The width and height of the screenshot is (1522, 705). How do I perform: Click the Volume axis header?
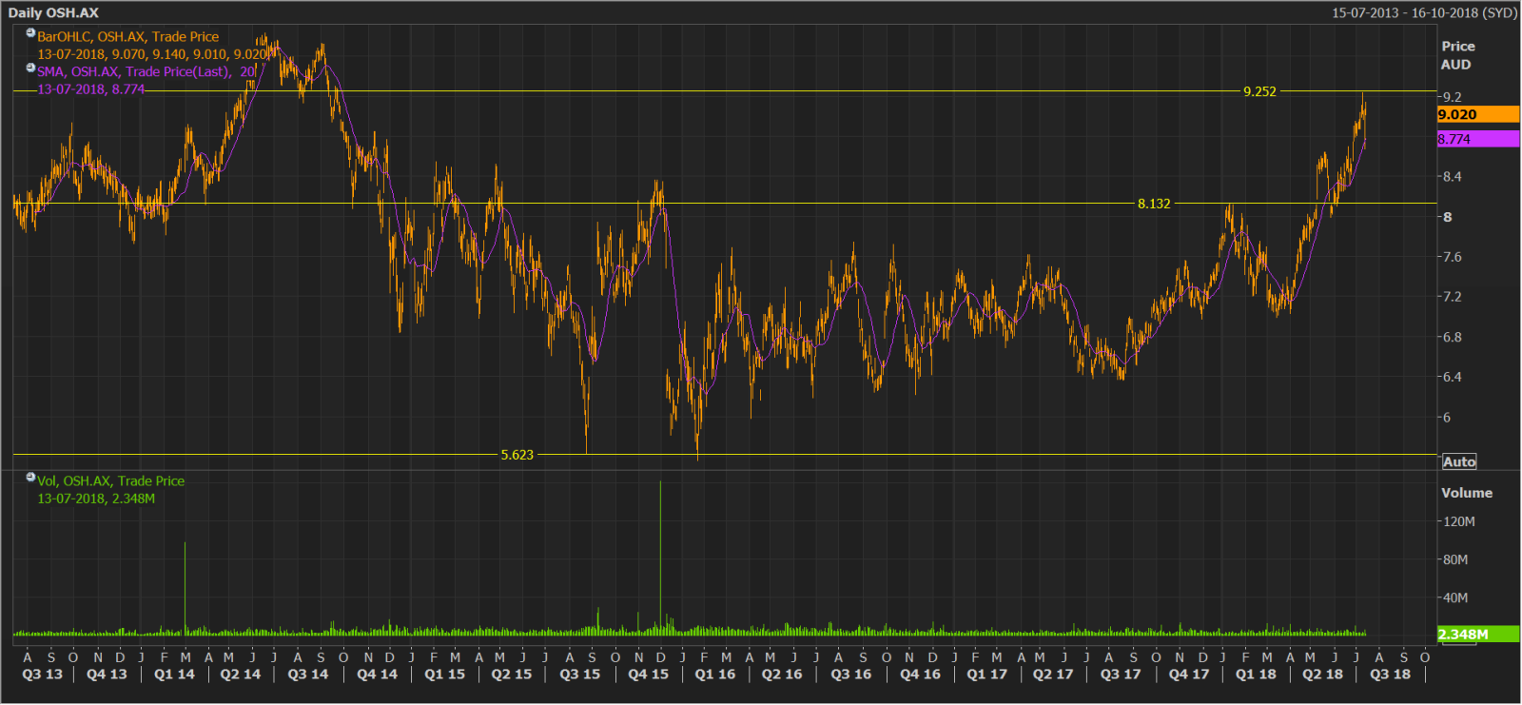tap(1467, 493)
